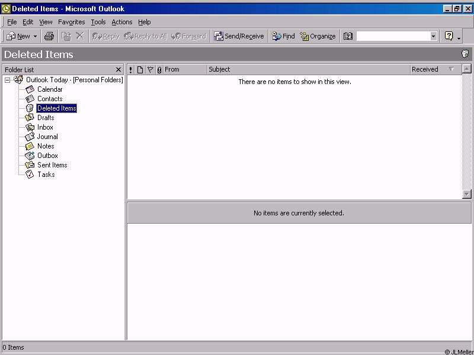This screenshot has width=474, height=355.
Task: Click the Tasks folder icon
Action: point(30,174)
